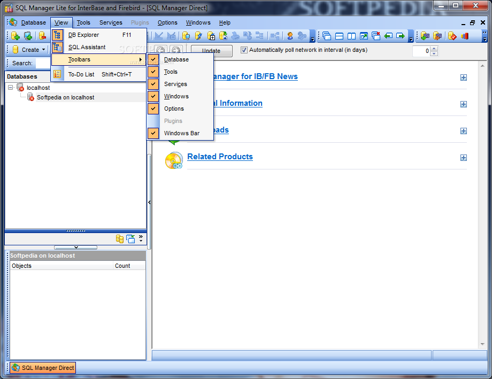Open User Manager via the person icon
Screen dimensions: 492x379
290,36
